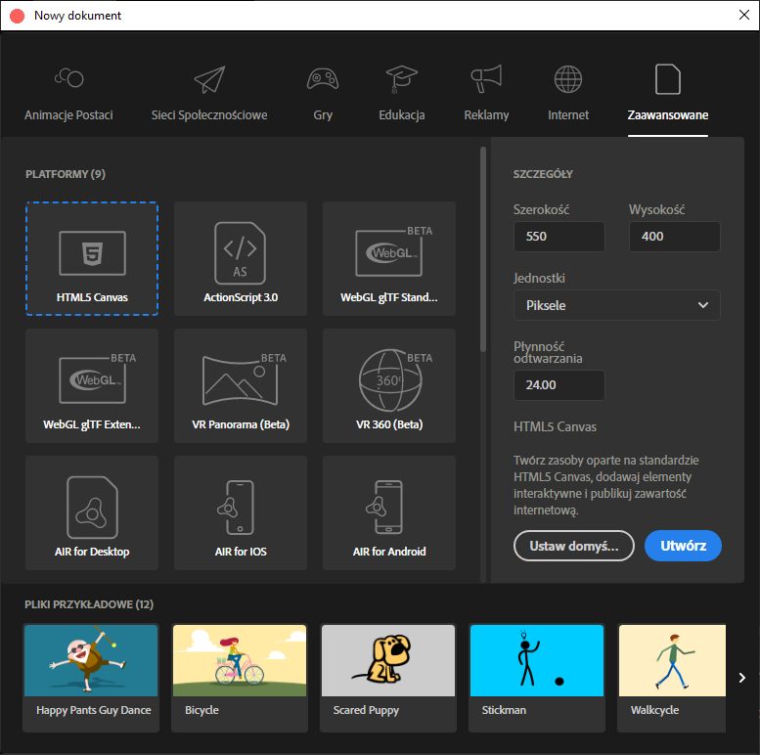Click the red Animate app icon in title bar
This screenshot has width=760, height=755.
17,16
